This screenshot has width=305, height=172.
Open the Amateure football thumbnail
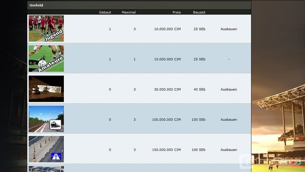pyautogui.click(x=46, y=59)
